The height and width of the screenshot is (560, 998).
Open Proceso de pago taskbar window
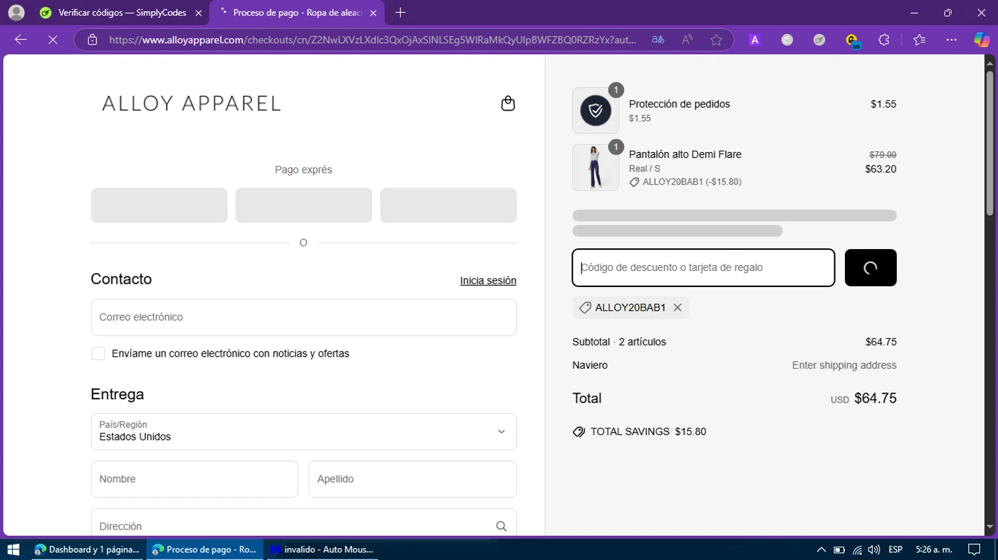point(205,549)
